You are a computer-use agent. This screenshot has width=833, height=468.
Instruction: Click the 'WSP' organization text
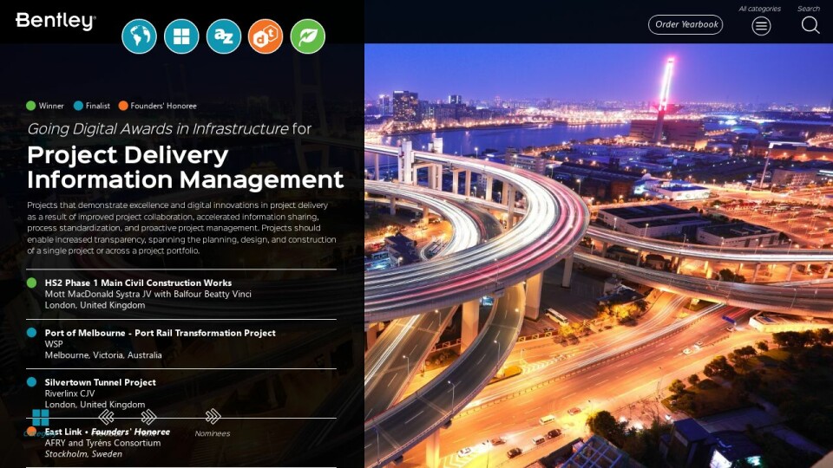point(54,344)
